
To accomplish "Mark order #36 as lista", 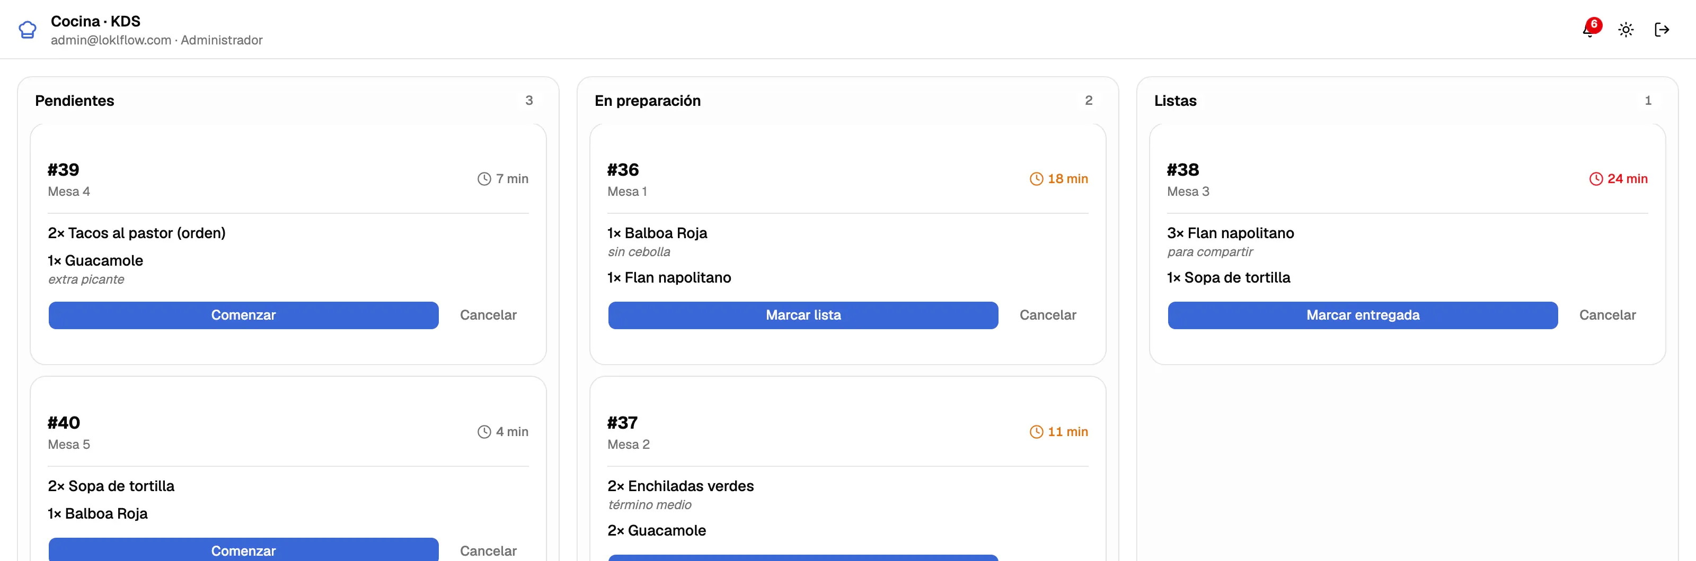I will 803,315.
